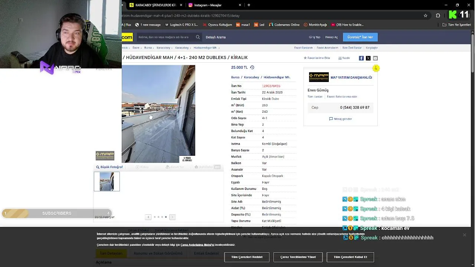Click Mesaj gönder to the agent
This screenshot has width=475, height=267.
(340, 119)
